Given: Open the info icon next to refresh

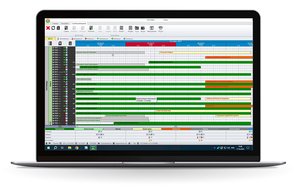Looking at the screenshot, I should point(58,28).
